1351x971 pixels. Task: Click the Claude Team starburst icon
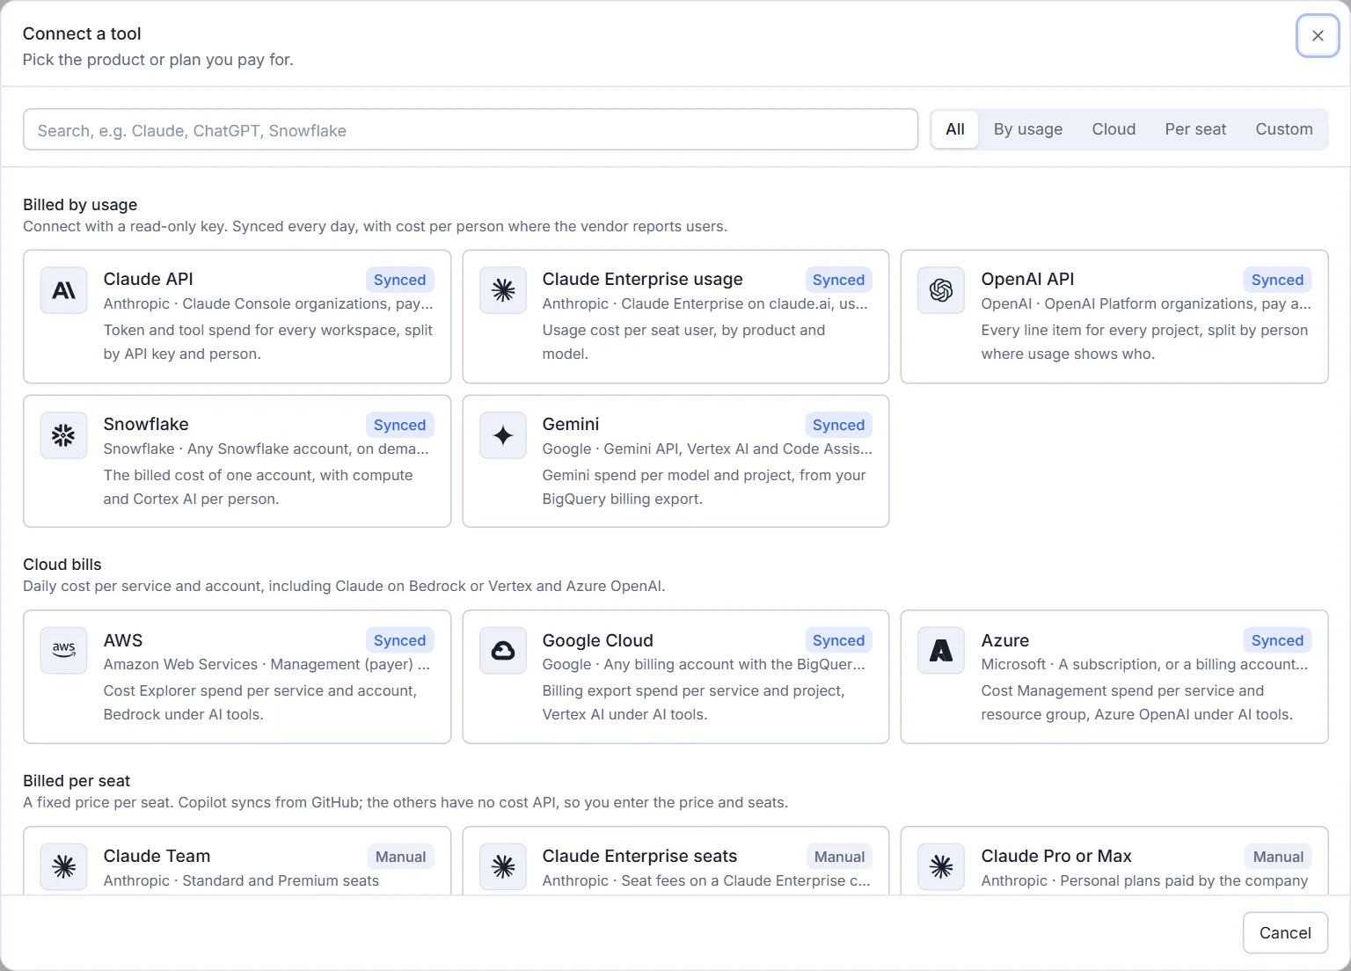[x=64, y=867]
